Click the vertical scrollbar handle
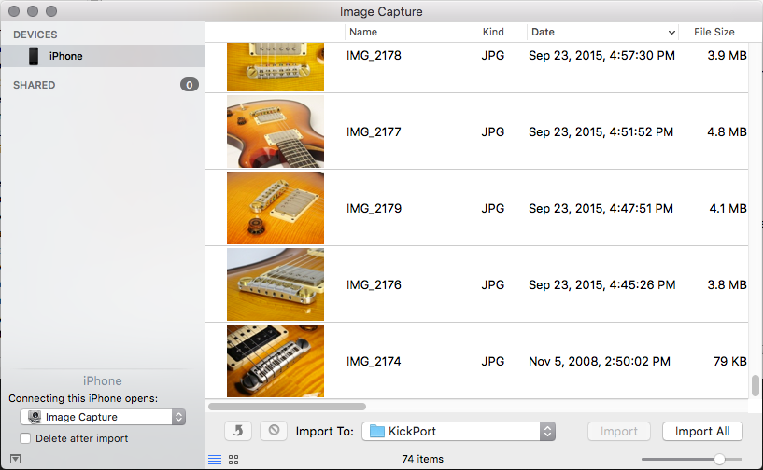763x470 pixels. 756,385
